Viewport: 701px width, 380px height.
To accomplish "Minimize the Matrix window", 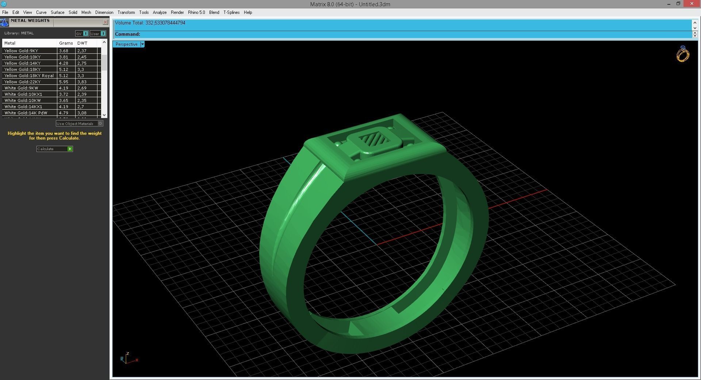I will point(669,4).
